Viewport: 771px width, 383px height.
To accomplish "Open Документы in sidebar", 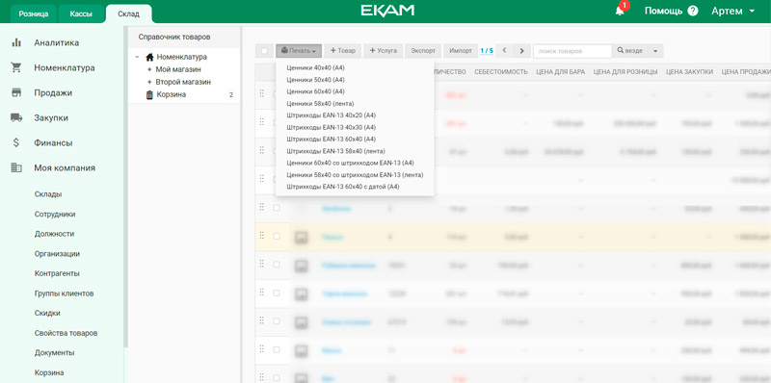I will click(55, 352).
